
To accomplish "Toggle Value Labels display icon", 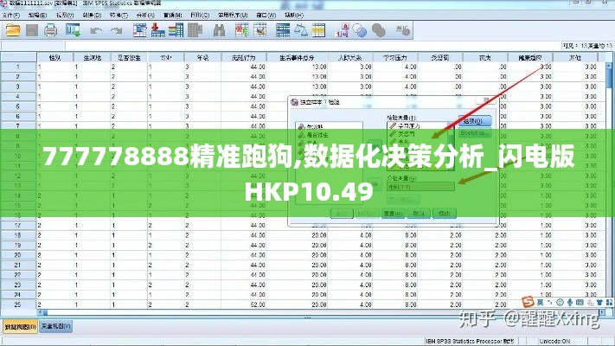I will [342, 30].
